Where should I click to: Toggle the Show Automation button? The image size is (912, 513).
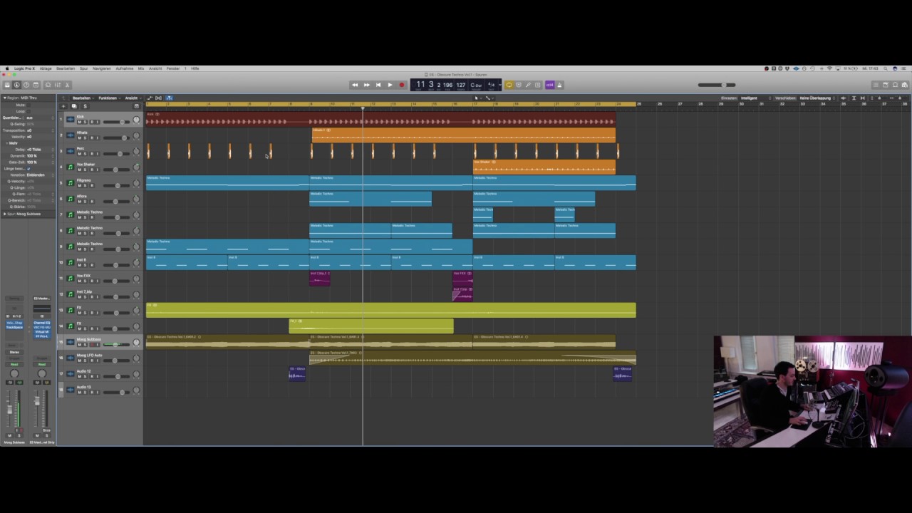point(149,98)
